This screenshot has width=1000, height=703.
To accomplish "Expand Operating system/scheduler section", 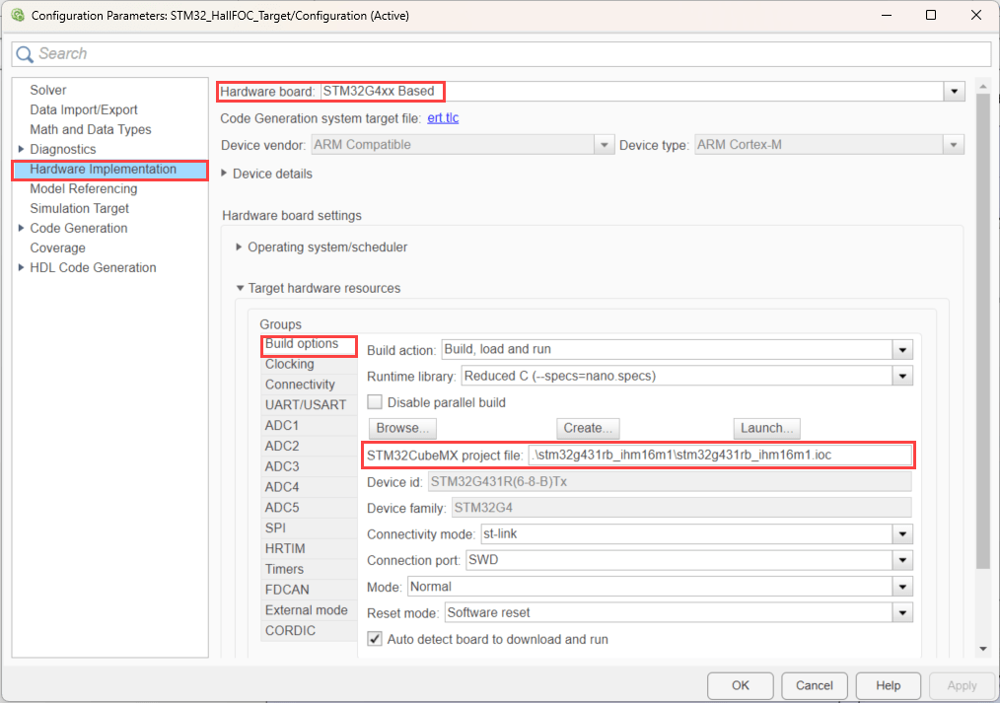I will (239, 247).
